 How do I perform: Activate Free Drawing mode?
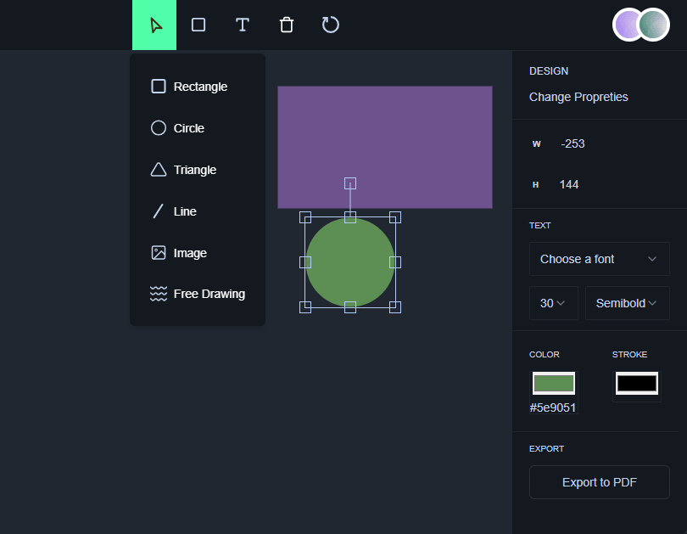click(x=198, y=294)
